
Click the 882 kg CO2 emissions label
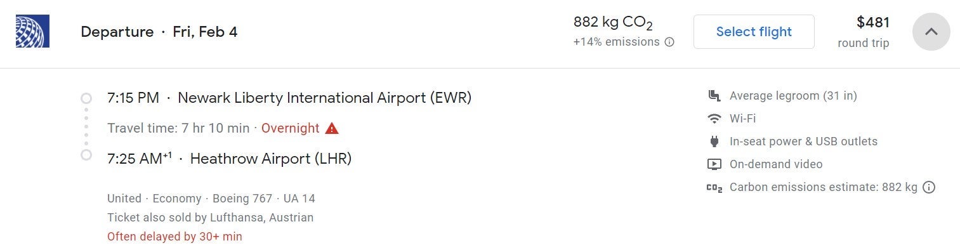[x=614, y=23]
